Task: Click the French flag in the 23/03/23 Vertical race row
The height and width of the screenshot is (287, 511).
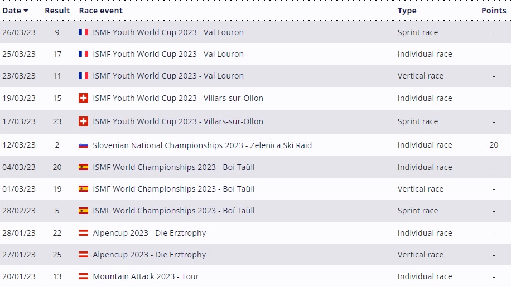Action: (x=83, y=76)
